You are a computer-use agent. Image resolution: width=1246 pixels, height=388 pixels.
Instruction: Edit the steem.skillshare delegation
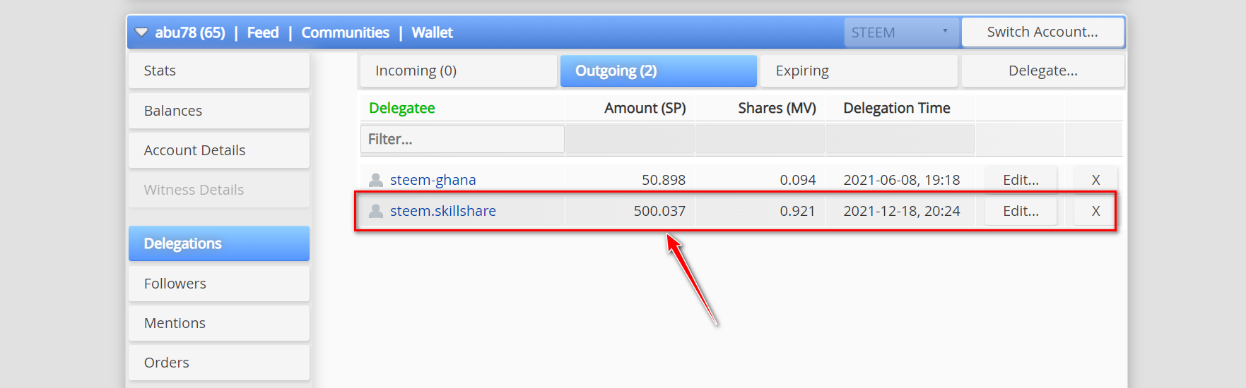point(1021,211)
